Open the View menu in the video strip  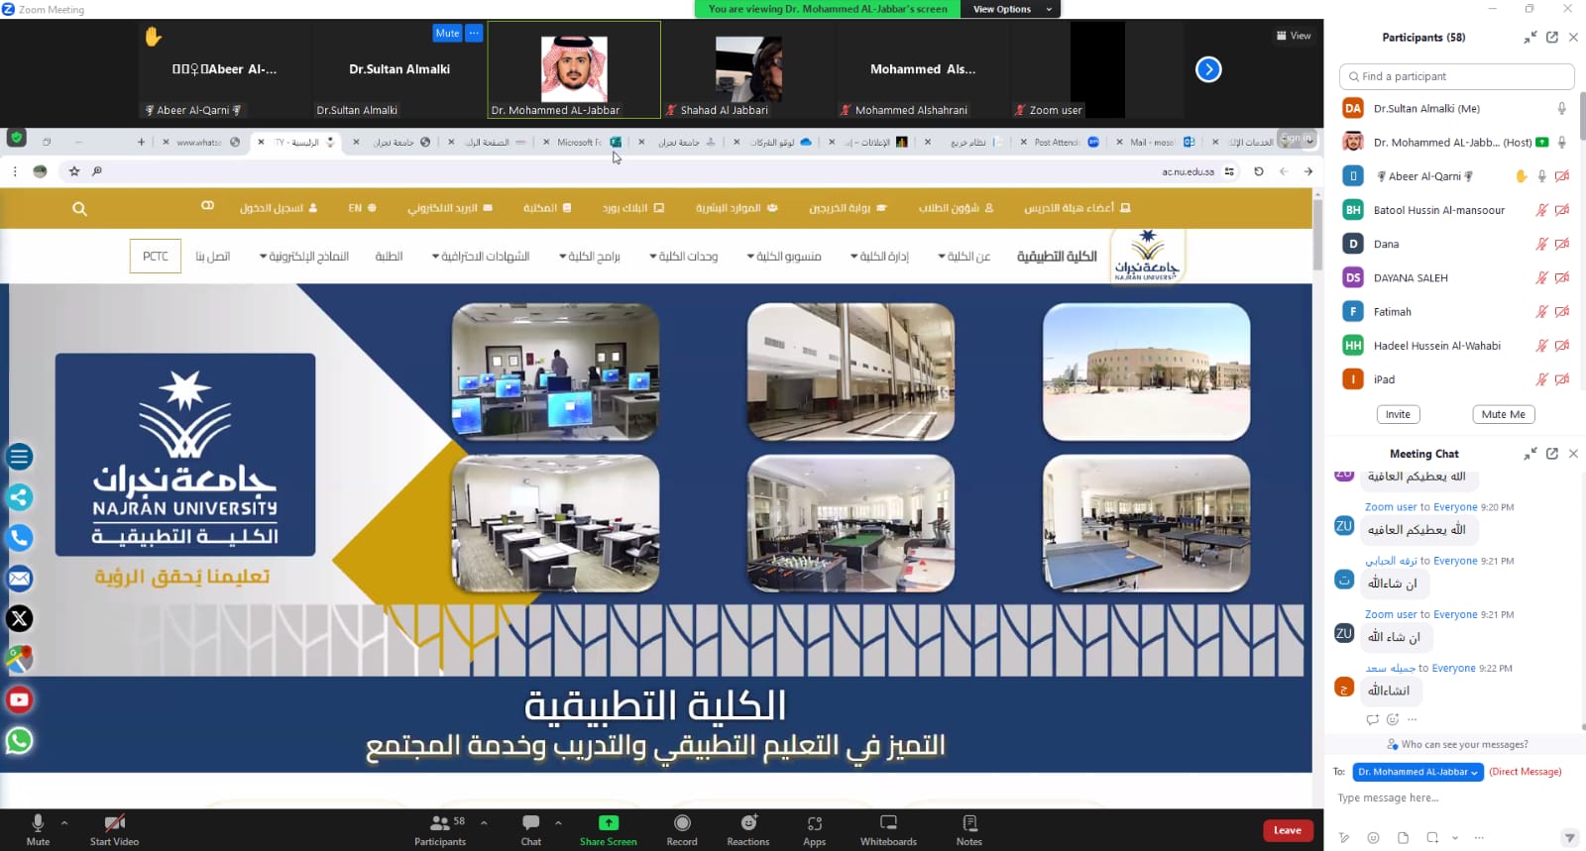click(1294, 36)
